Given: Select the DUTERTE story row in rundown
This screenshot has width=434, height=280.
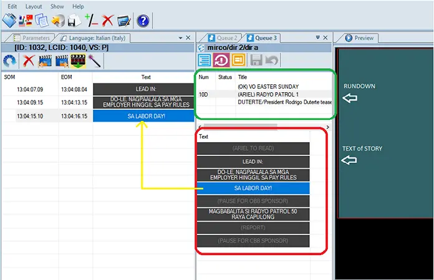Looking at the screenshot, I should 284,102.
